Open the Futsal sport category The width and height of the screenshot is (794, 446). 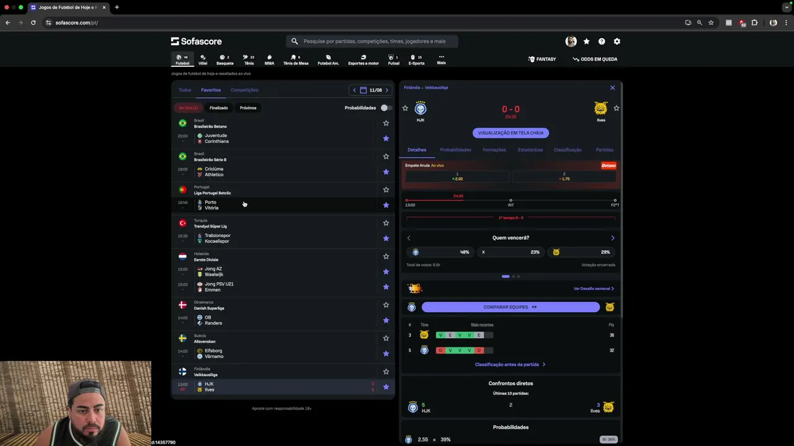tap(394, 59)
